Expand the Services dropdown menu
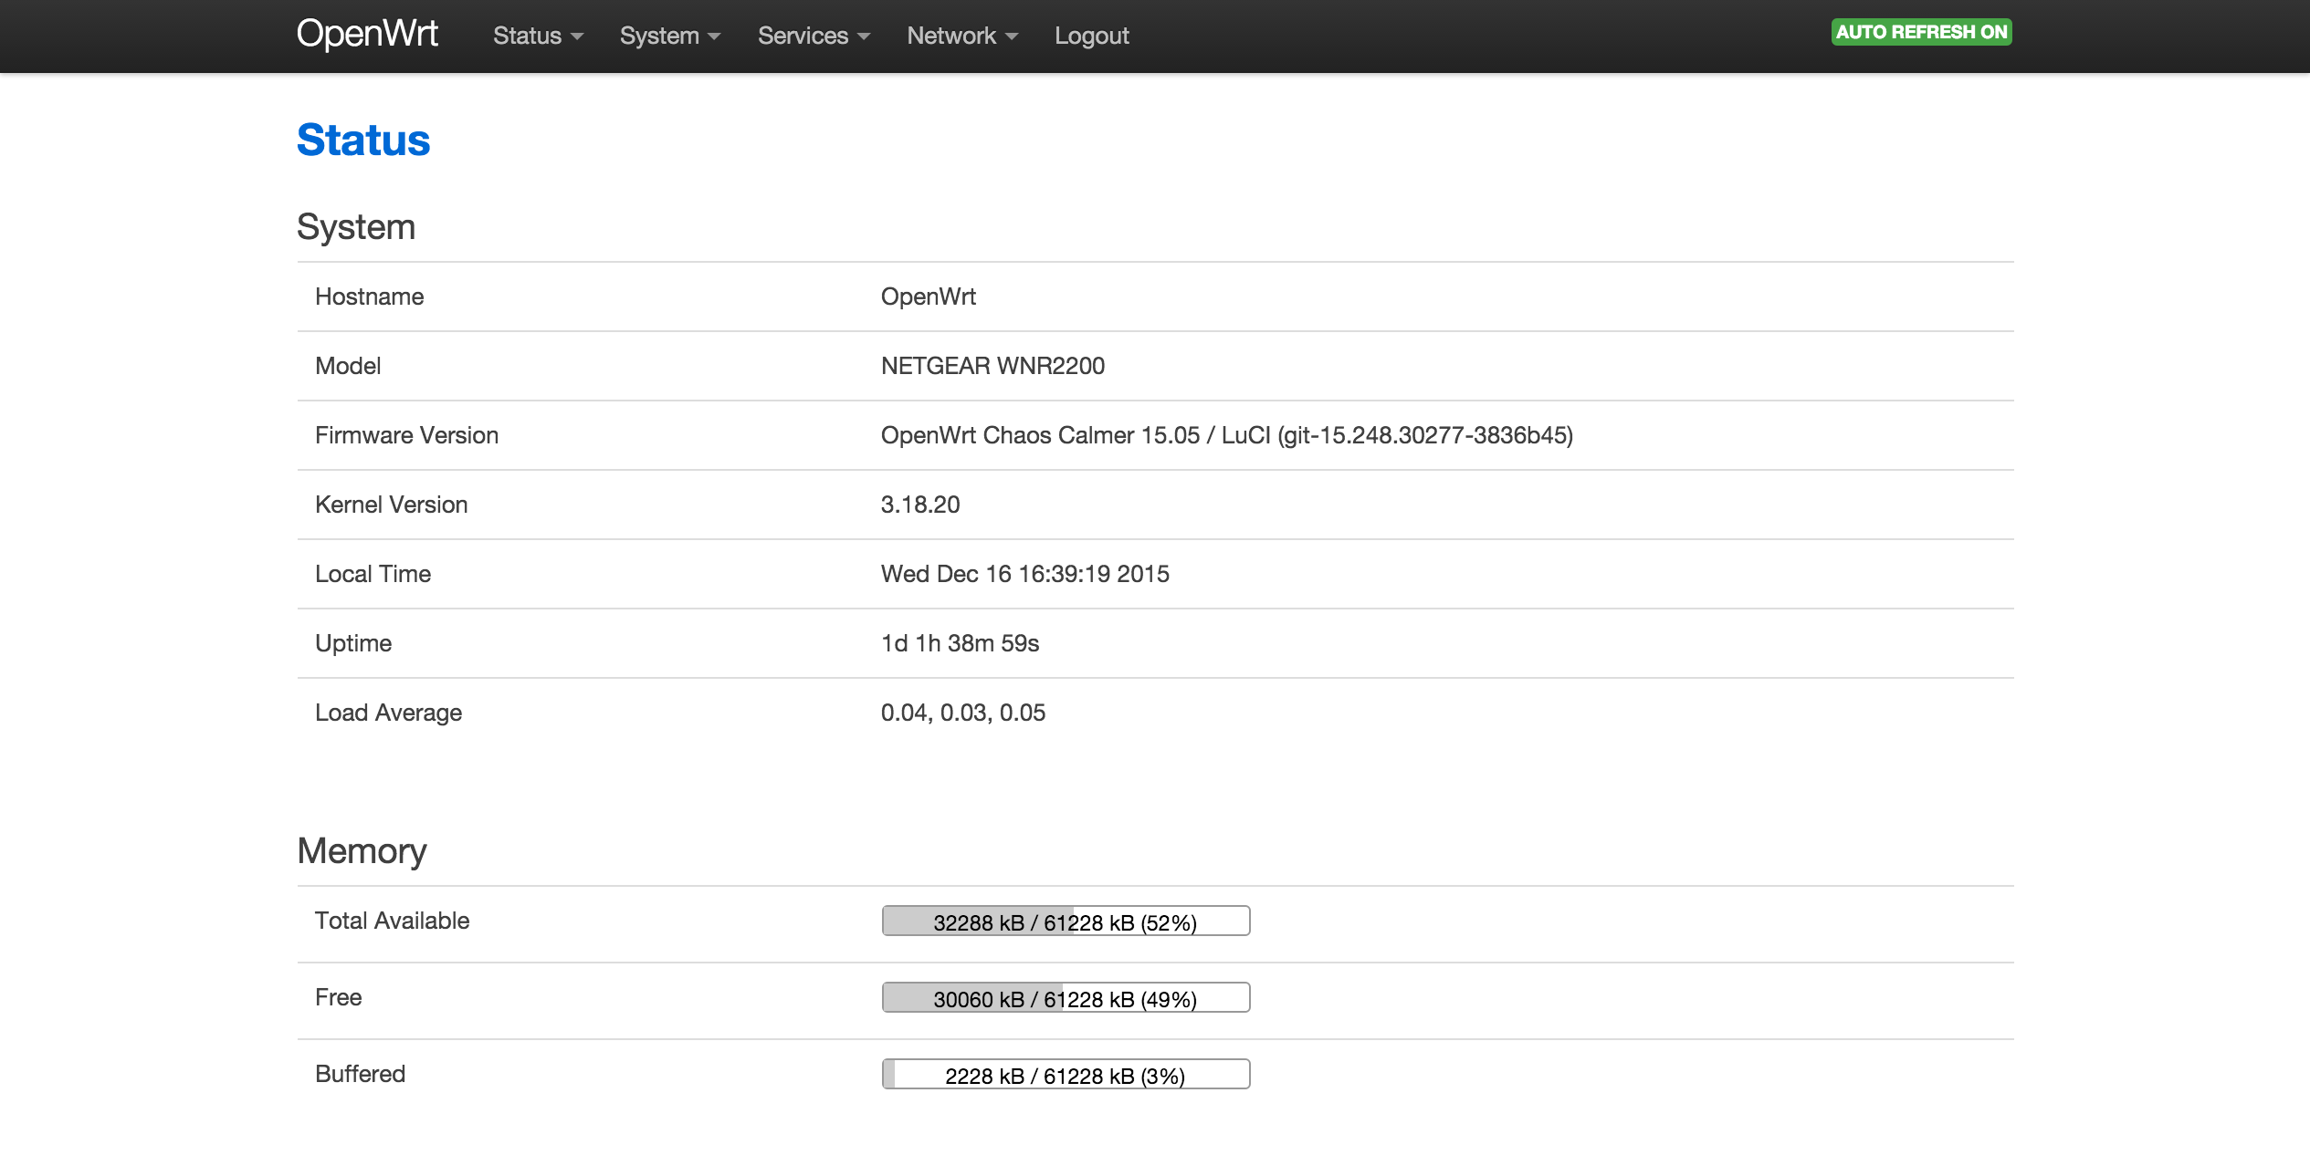The height and width of the screenshot is (1166, 2310). (814, 36)
